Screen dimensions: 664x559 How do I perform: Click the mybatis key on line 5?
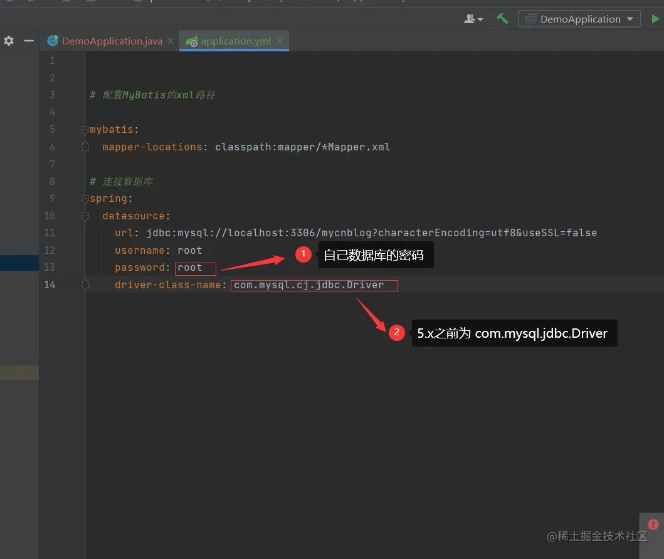click(x=112, y=130)
